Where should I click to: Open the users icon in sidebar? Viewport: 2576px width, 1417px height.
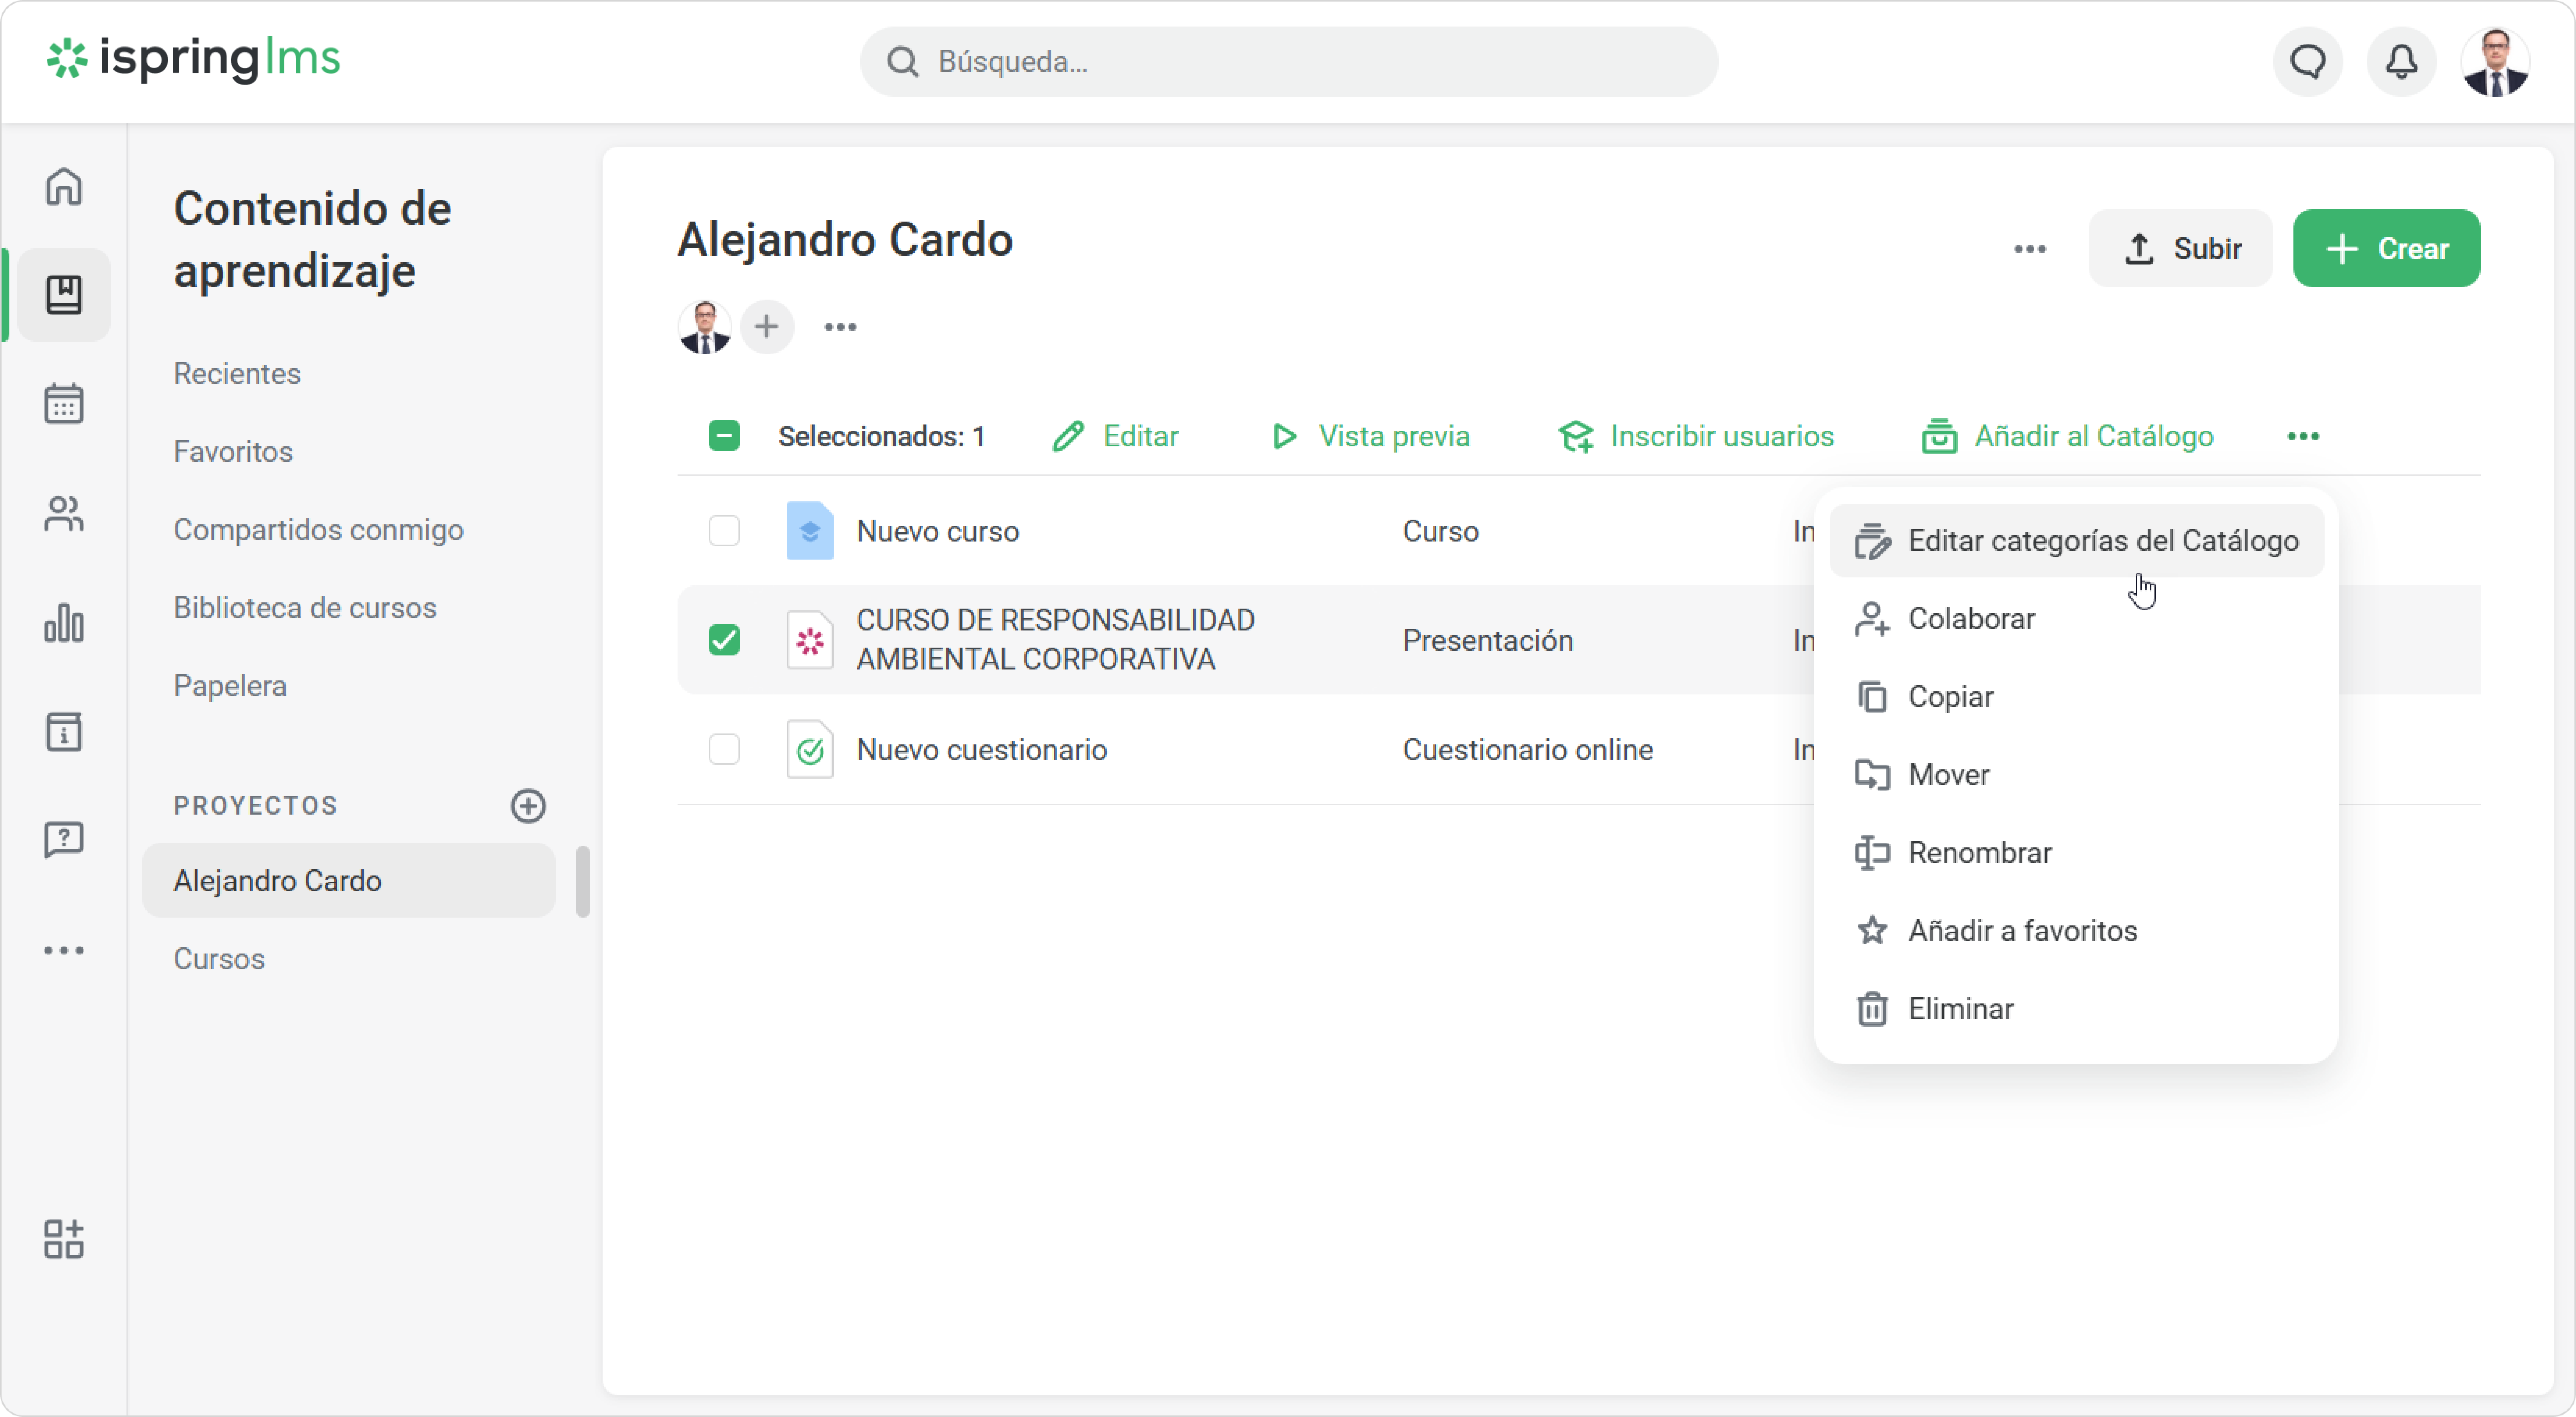coord(64,514)
